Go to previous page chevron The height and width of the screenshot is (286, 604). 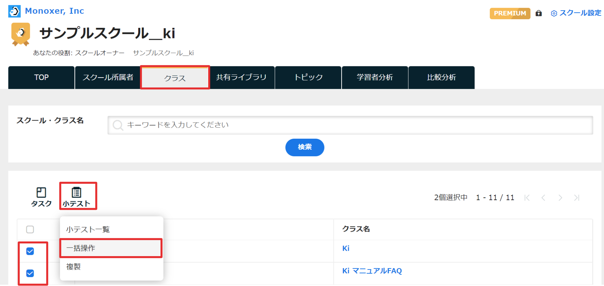(543, 198)
